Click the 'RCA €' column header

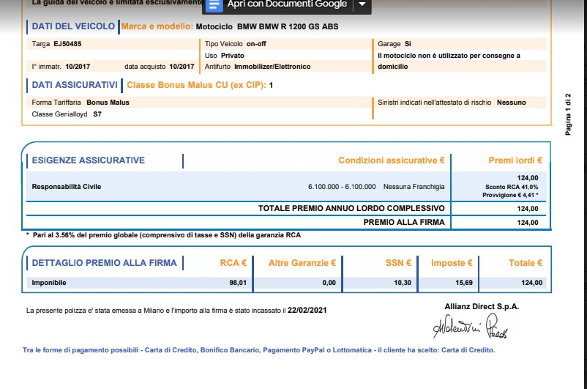pyautogui.click(x=233, y=263)
